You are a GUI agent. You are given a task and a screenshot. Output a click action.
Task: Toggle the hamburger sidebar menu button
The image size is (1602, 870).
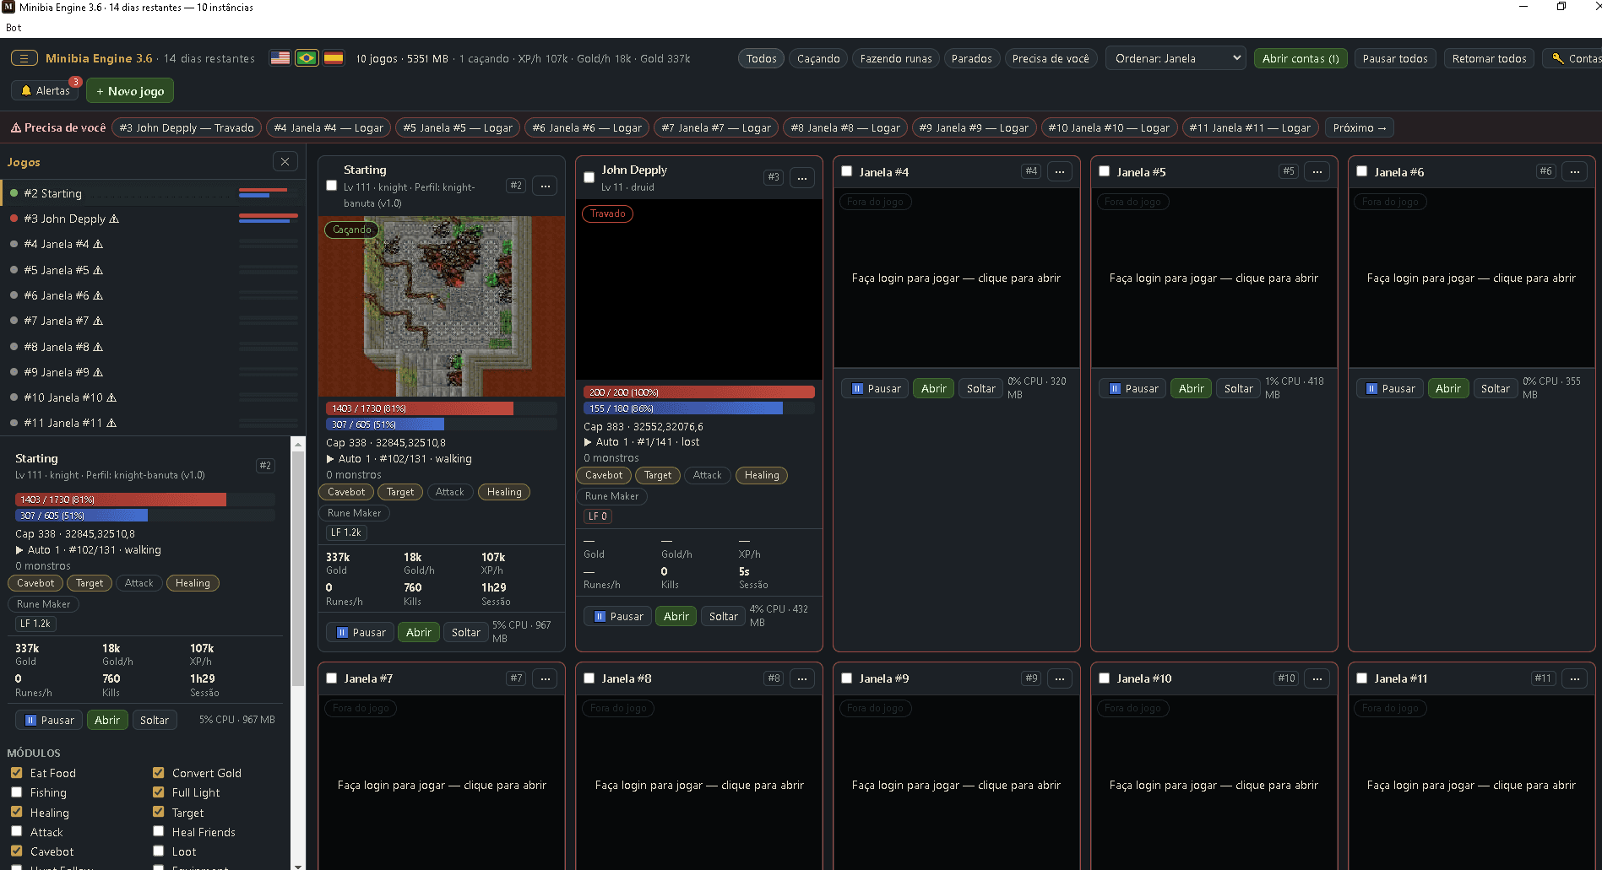[x=24, y=58]
